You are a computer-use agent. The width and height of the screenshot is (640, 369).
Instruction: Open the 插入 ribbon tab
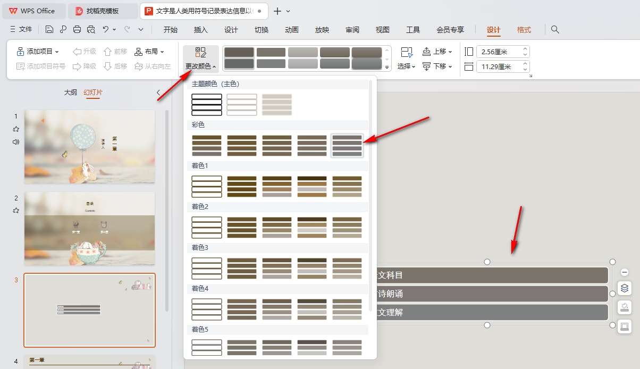(201, 30)
